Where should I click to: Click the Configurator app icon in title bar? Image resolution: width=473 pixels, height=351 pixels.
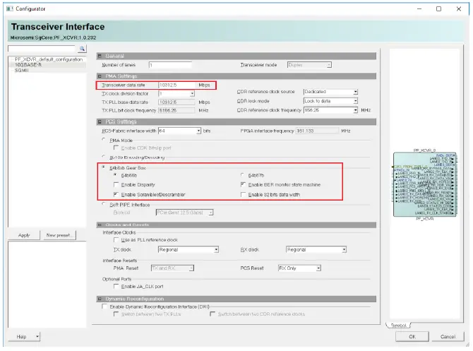tap(10, 8)
